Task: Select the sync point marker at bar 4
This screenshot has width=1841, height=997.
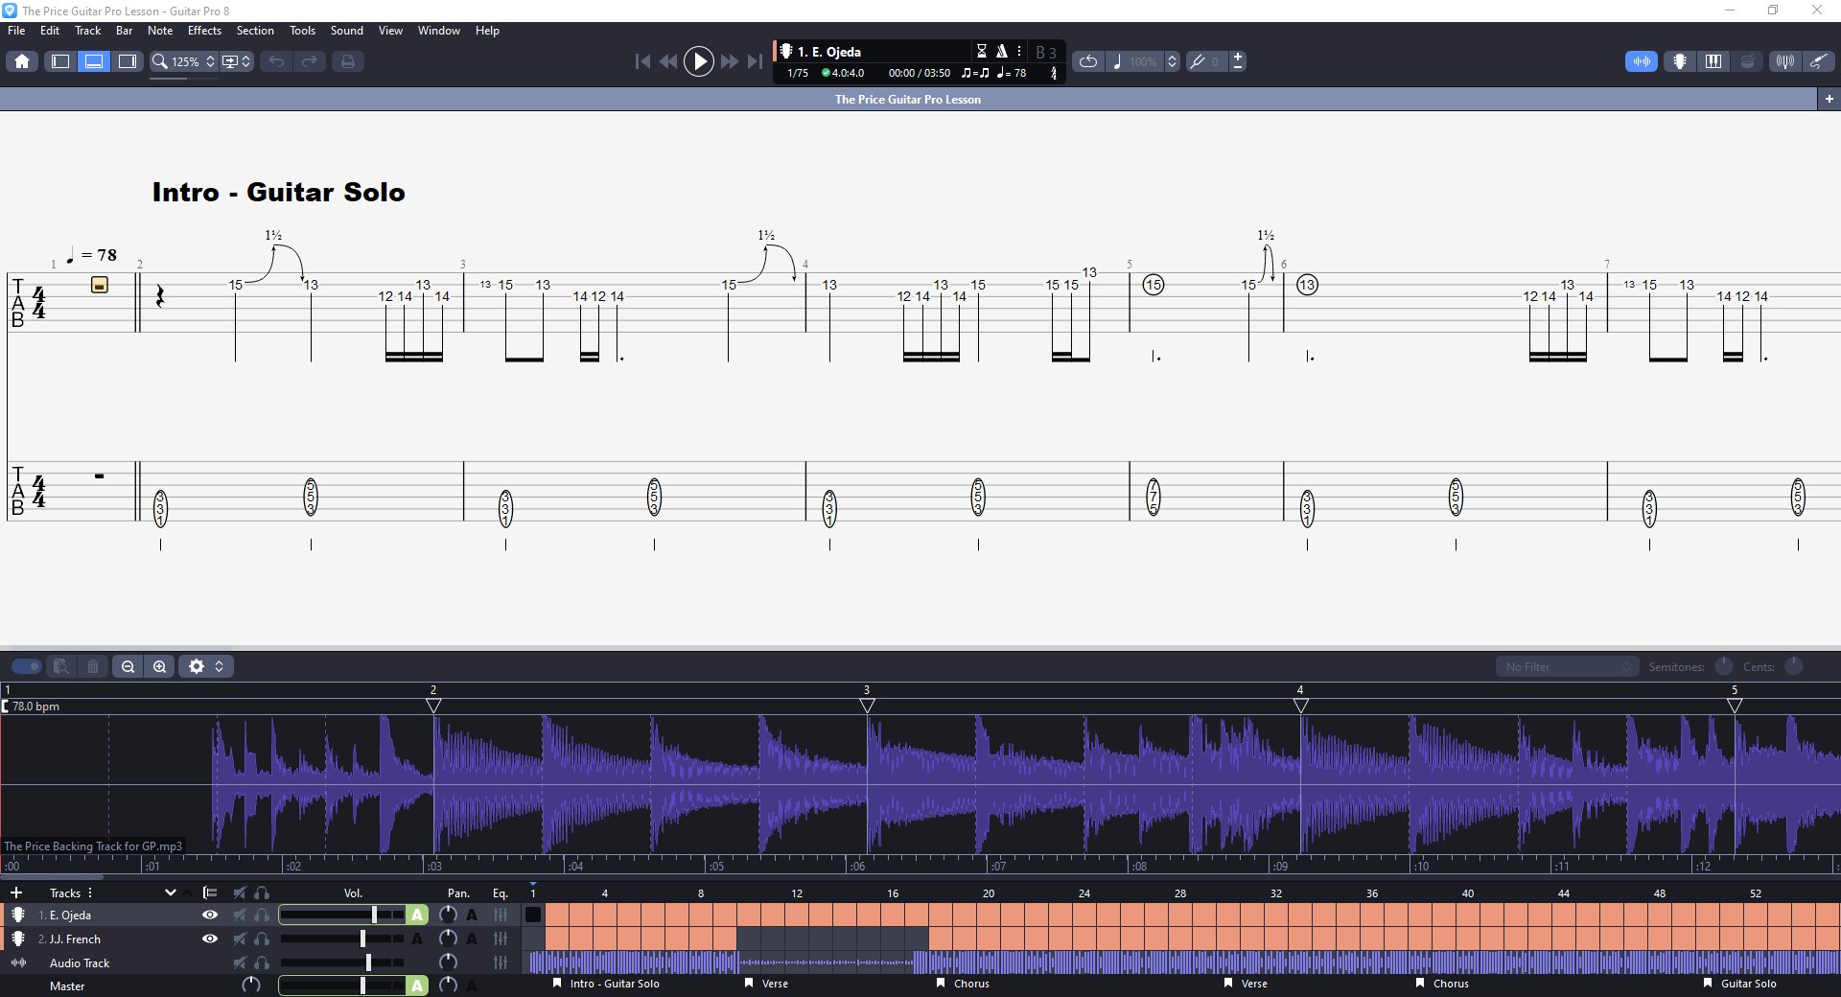Action: click(x=1300, y=706)
